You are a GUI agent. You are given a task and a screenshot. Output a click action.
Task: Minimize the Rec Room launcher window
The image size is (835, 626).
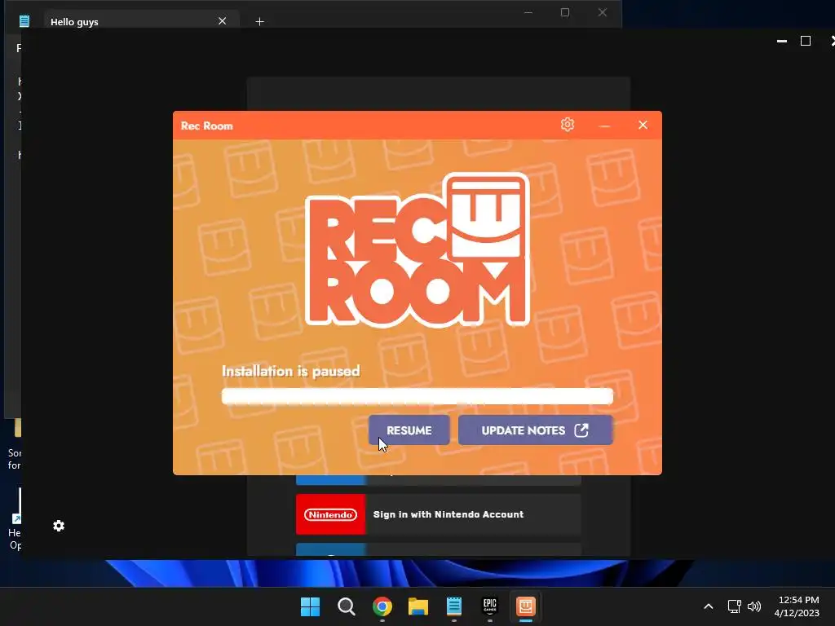604,125
